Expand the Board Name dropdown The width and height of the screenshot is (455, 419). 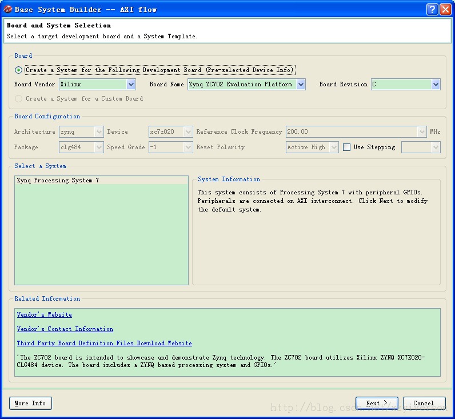(246, 85)
